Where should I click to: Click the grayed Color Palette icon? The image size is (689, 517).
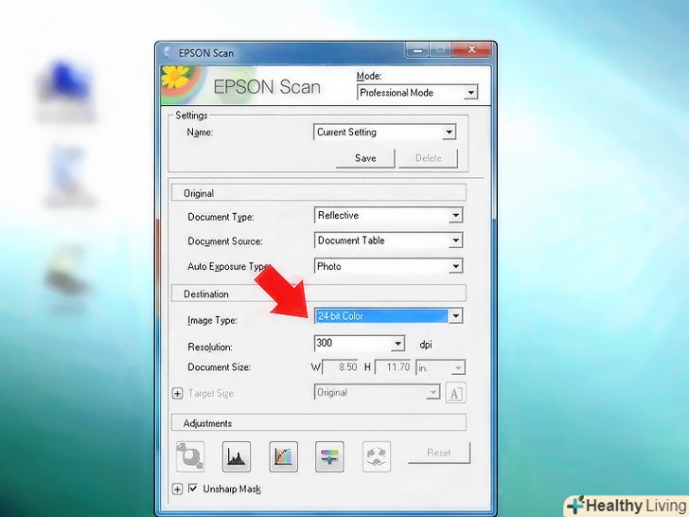coord(377,456)
